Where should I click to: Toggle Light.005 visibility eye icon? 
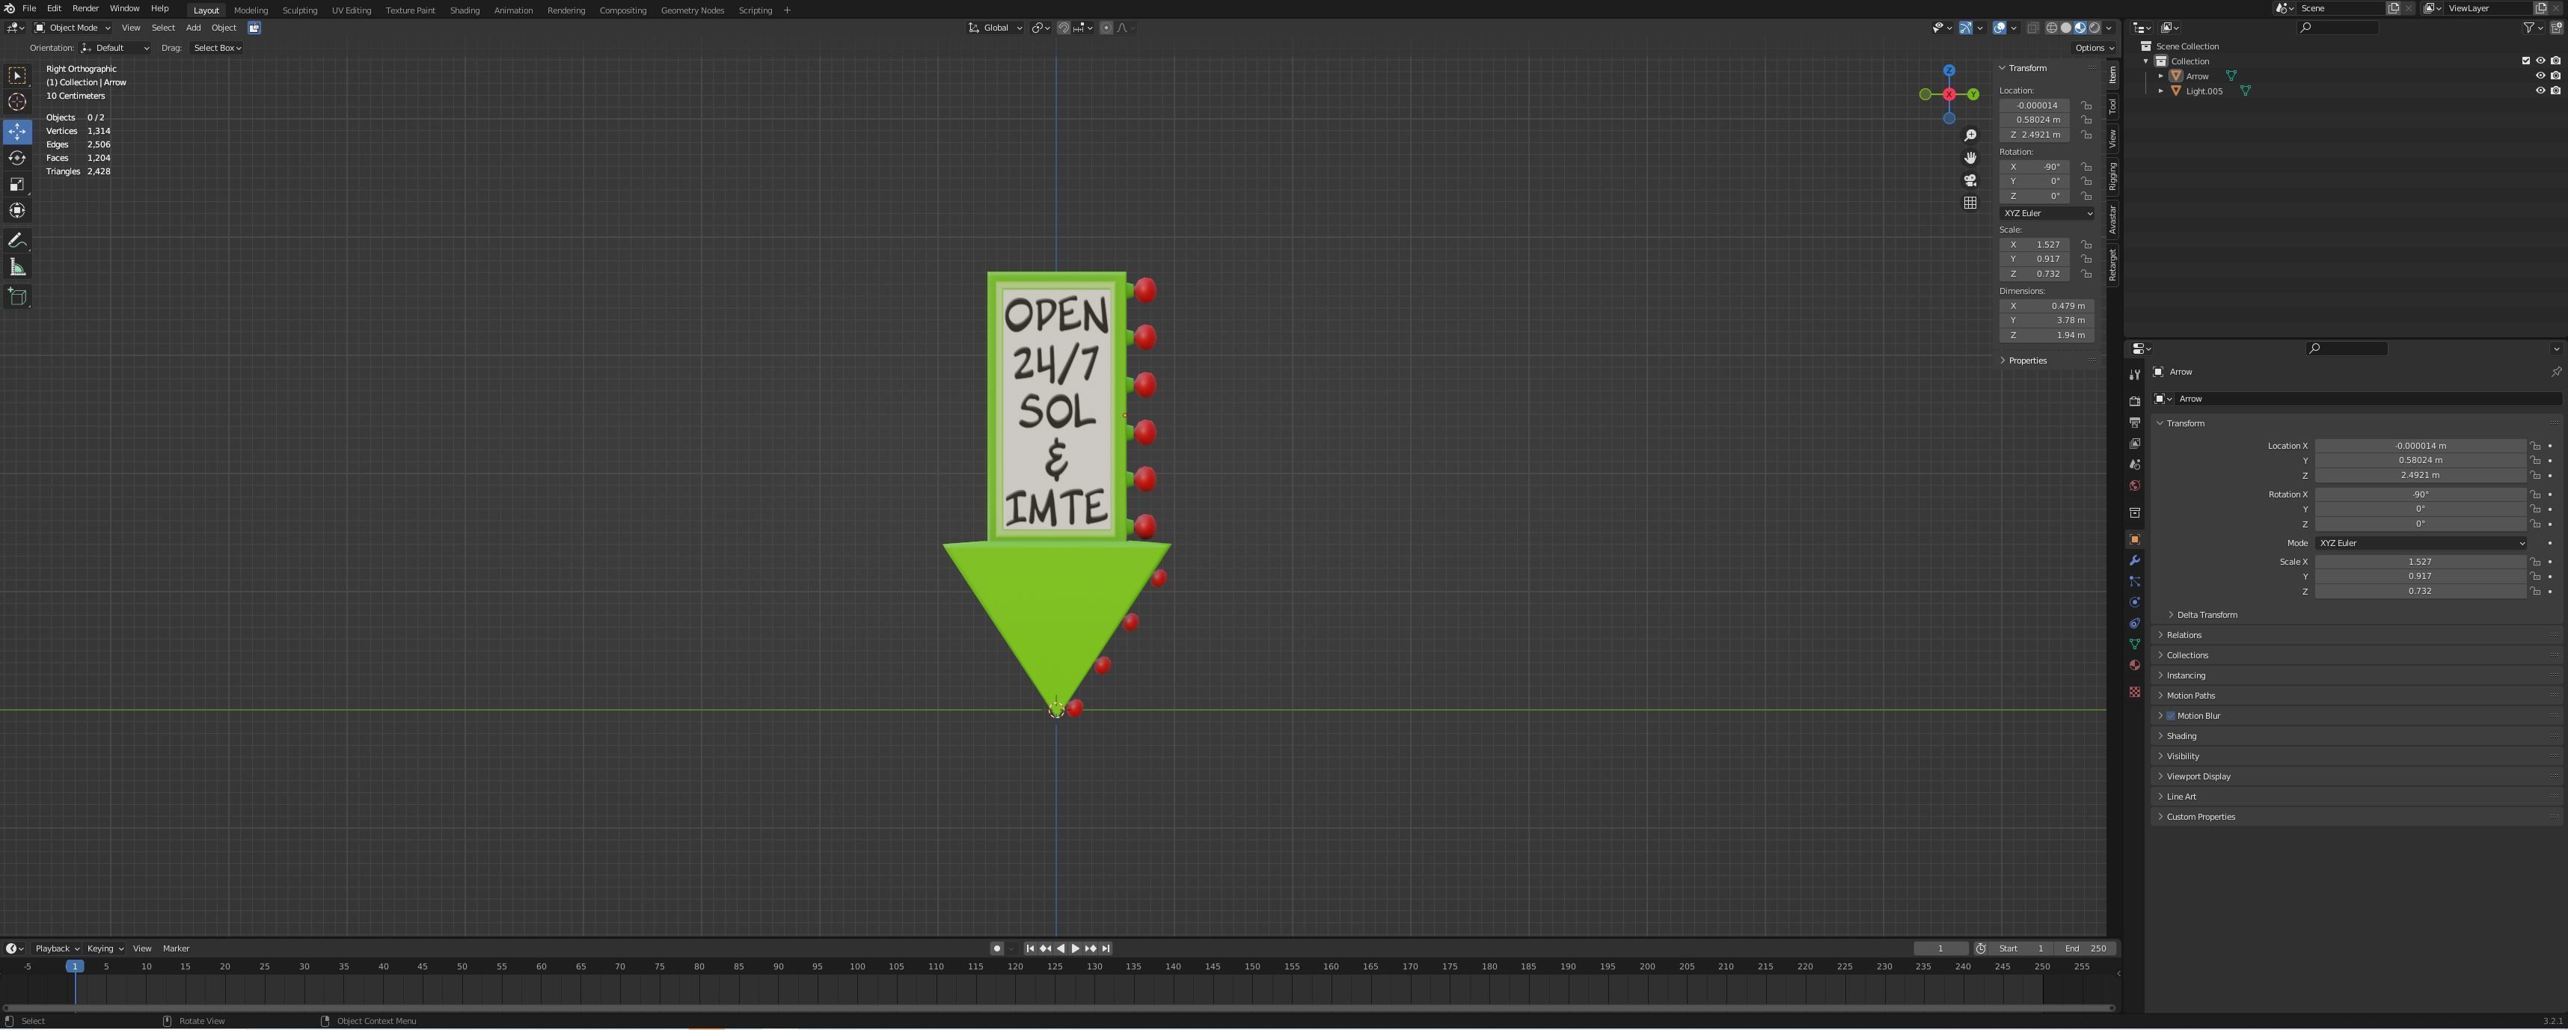point(2540,91)
